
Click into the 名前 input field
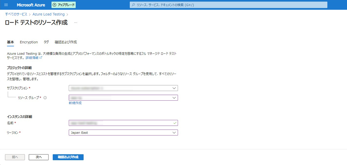tap(123, 123)
